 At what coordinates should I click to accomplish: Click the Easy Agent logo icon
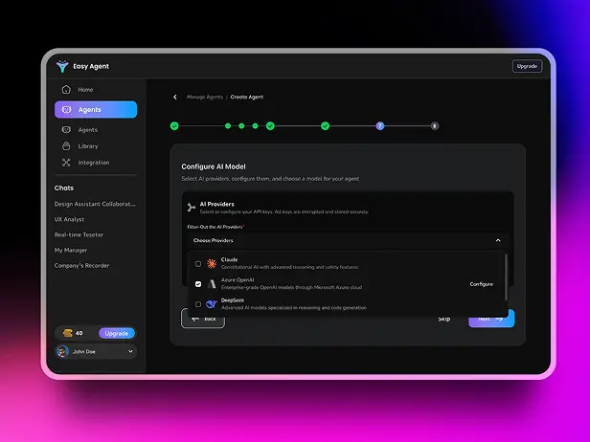point(63,66)
